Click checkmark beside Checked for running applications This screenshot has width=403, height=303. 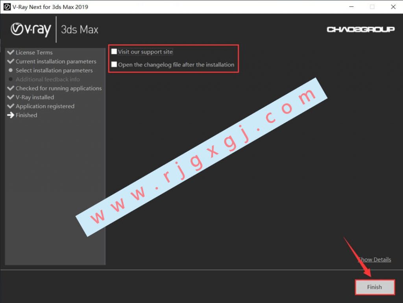click(x=11, y=88)
